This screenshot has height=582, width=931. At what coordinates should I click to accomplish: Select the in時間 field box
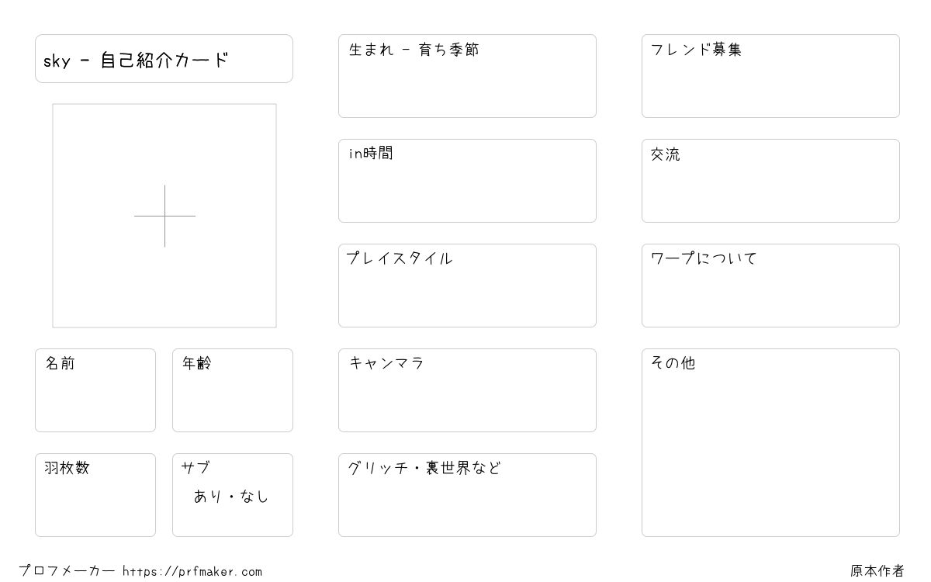click(x=467, y=181)
